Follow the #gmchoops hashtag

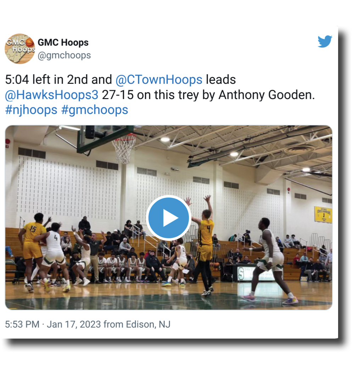pos(95,110)
